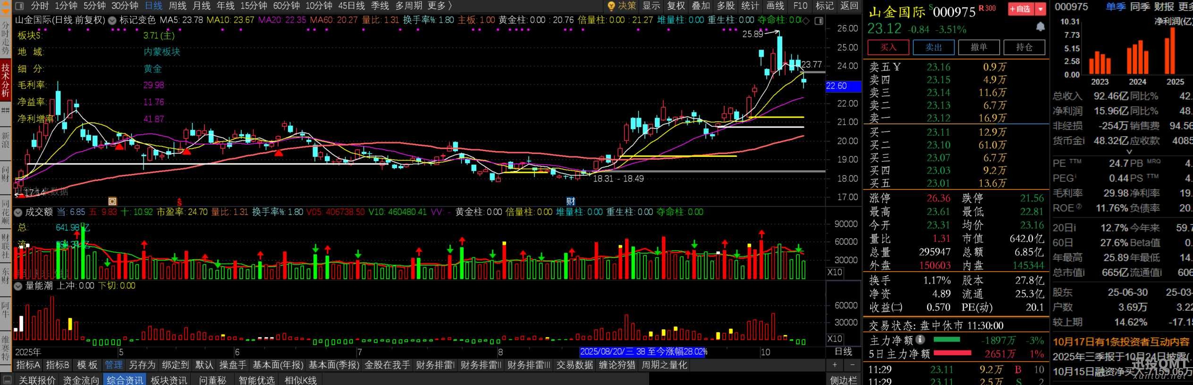Screen dimensions: 1193x385
Task: Toggle the 侧边栏 sidebar button
Action: pyautogui.click(x=843, y=380)
